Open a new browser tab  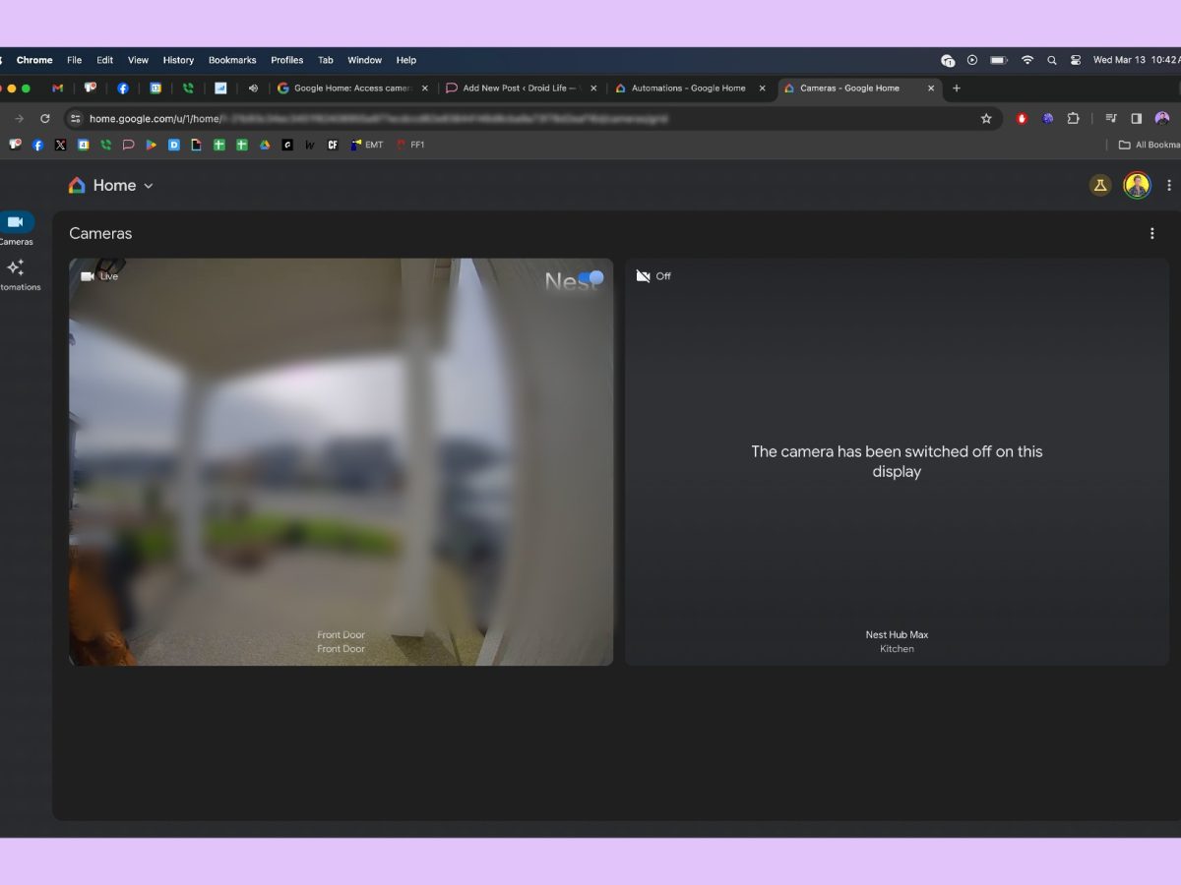[956, 88]
